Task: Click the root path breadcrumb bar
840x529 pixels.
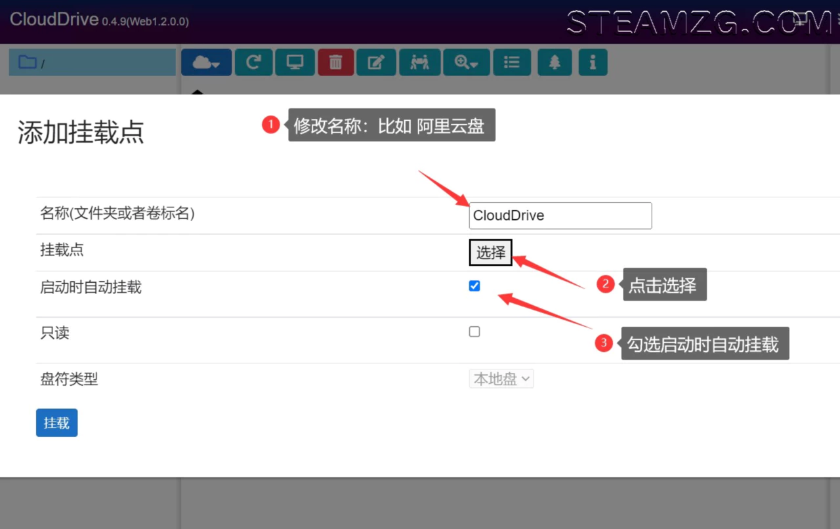Action: [105, 62]
